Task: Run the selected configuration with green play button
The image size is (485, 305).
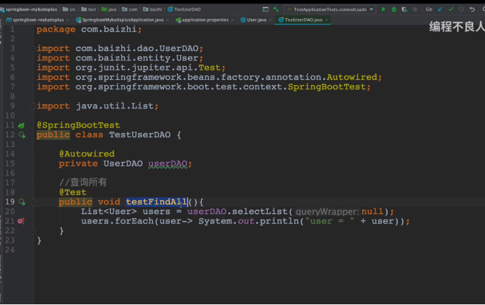Action: point(383,9)
